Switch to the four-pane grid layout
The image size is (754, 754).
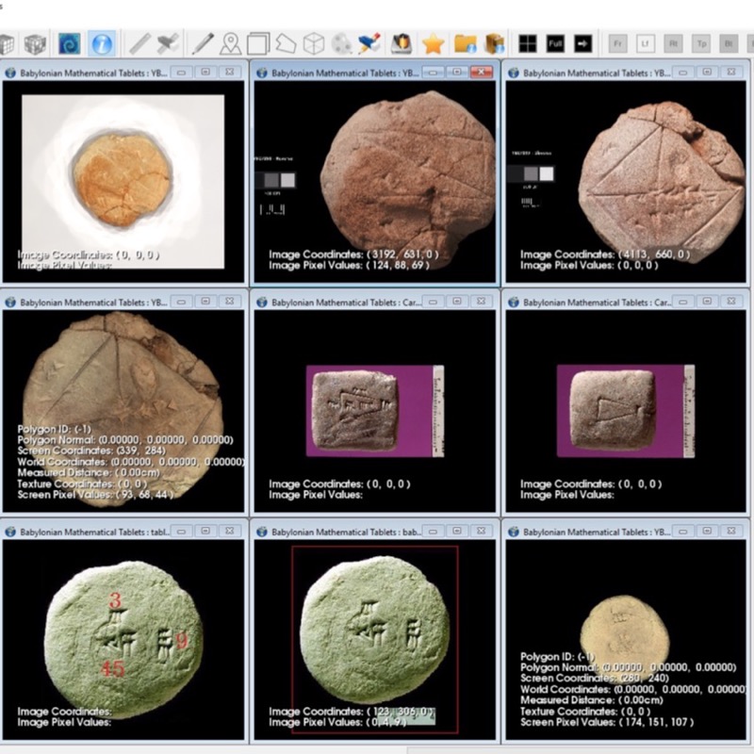coord(527,43)
